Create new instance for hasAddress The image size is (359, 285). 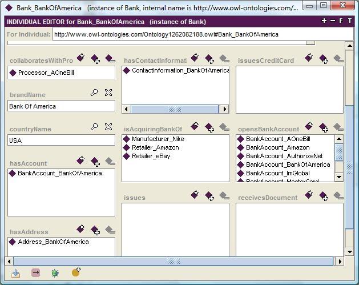tap(80, 228)
